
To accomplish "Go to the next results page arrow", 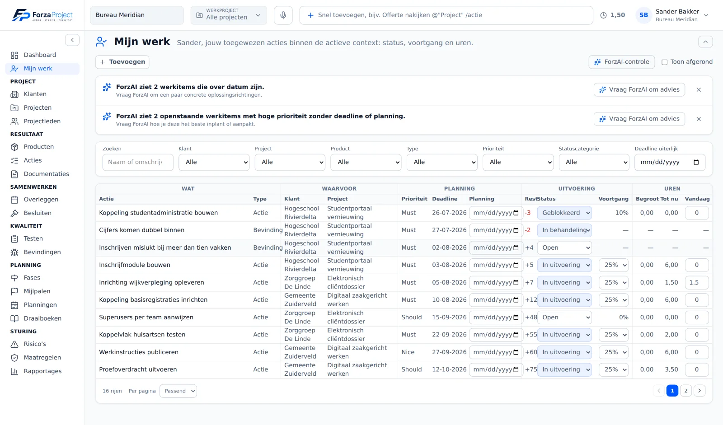I will 700,391.
